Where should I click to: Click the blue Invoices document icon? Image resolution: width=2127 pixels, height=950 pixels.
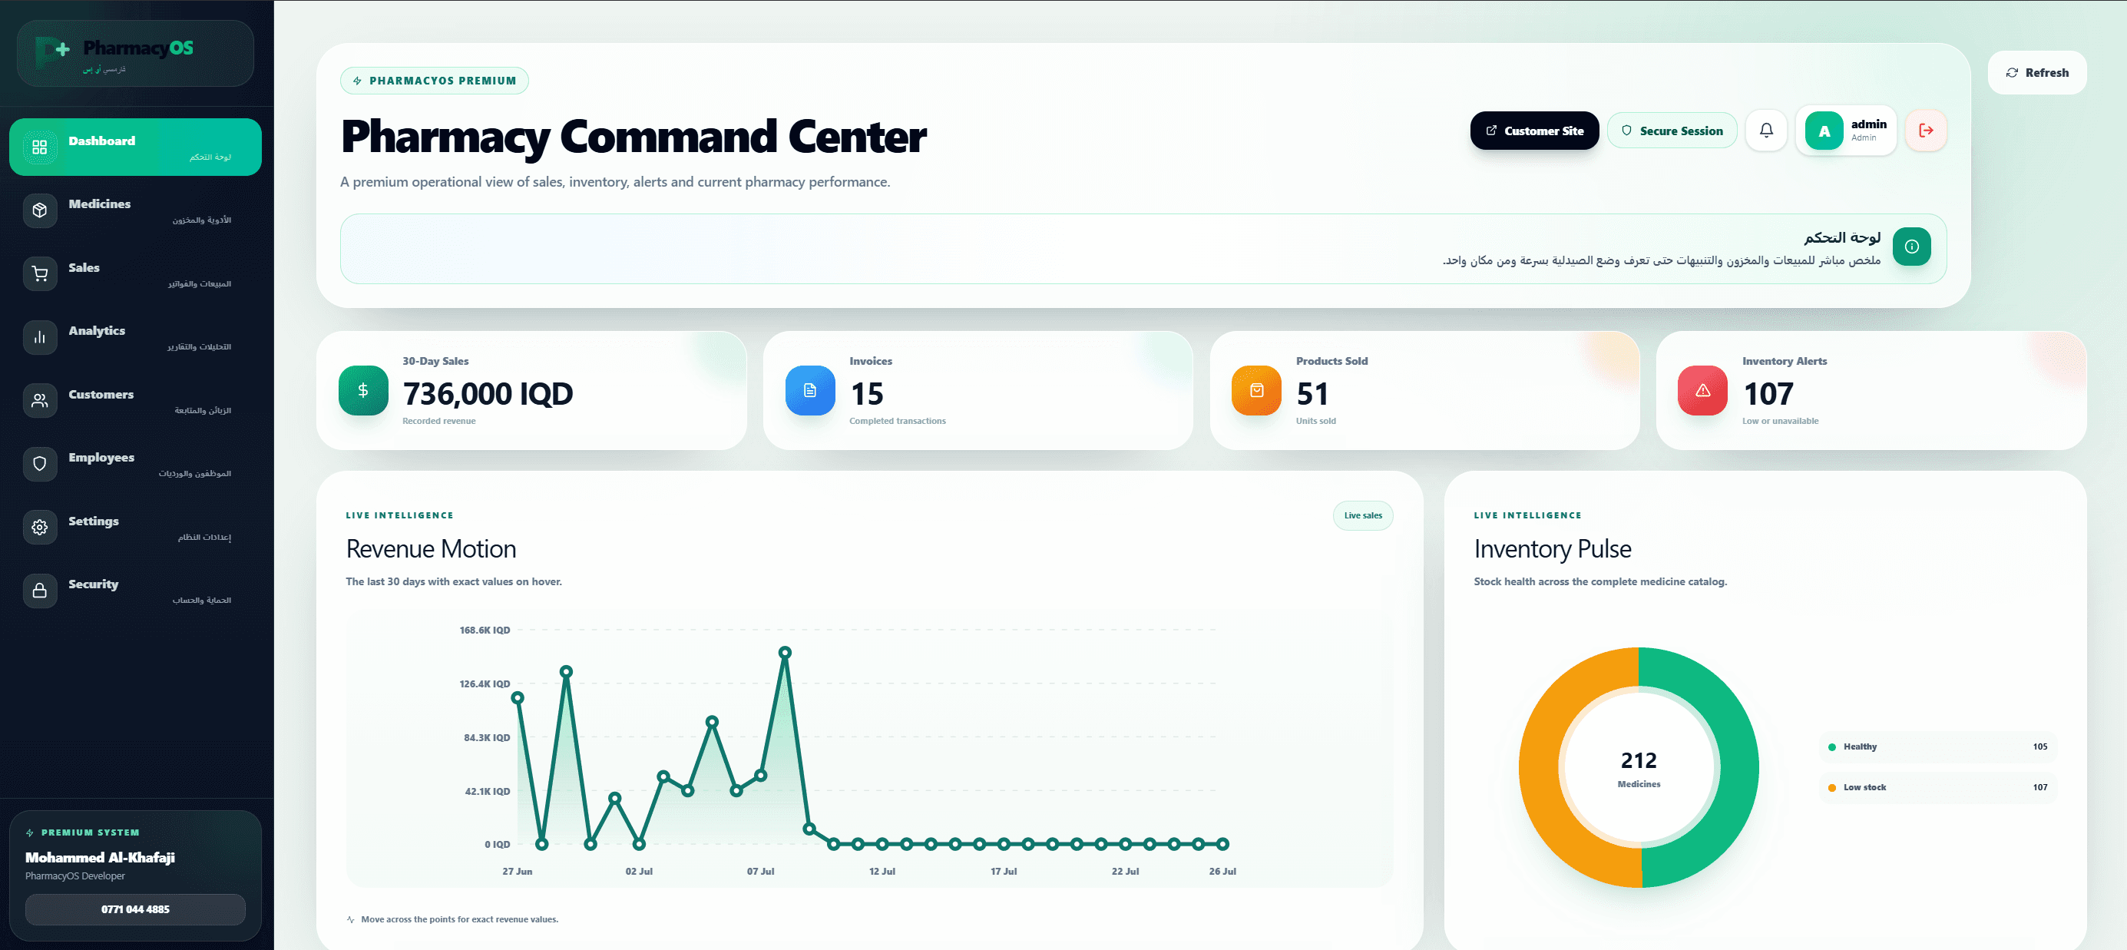tap(810, 391)
